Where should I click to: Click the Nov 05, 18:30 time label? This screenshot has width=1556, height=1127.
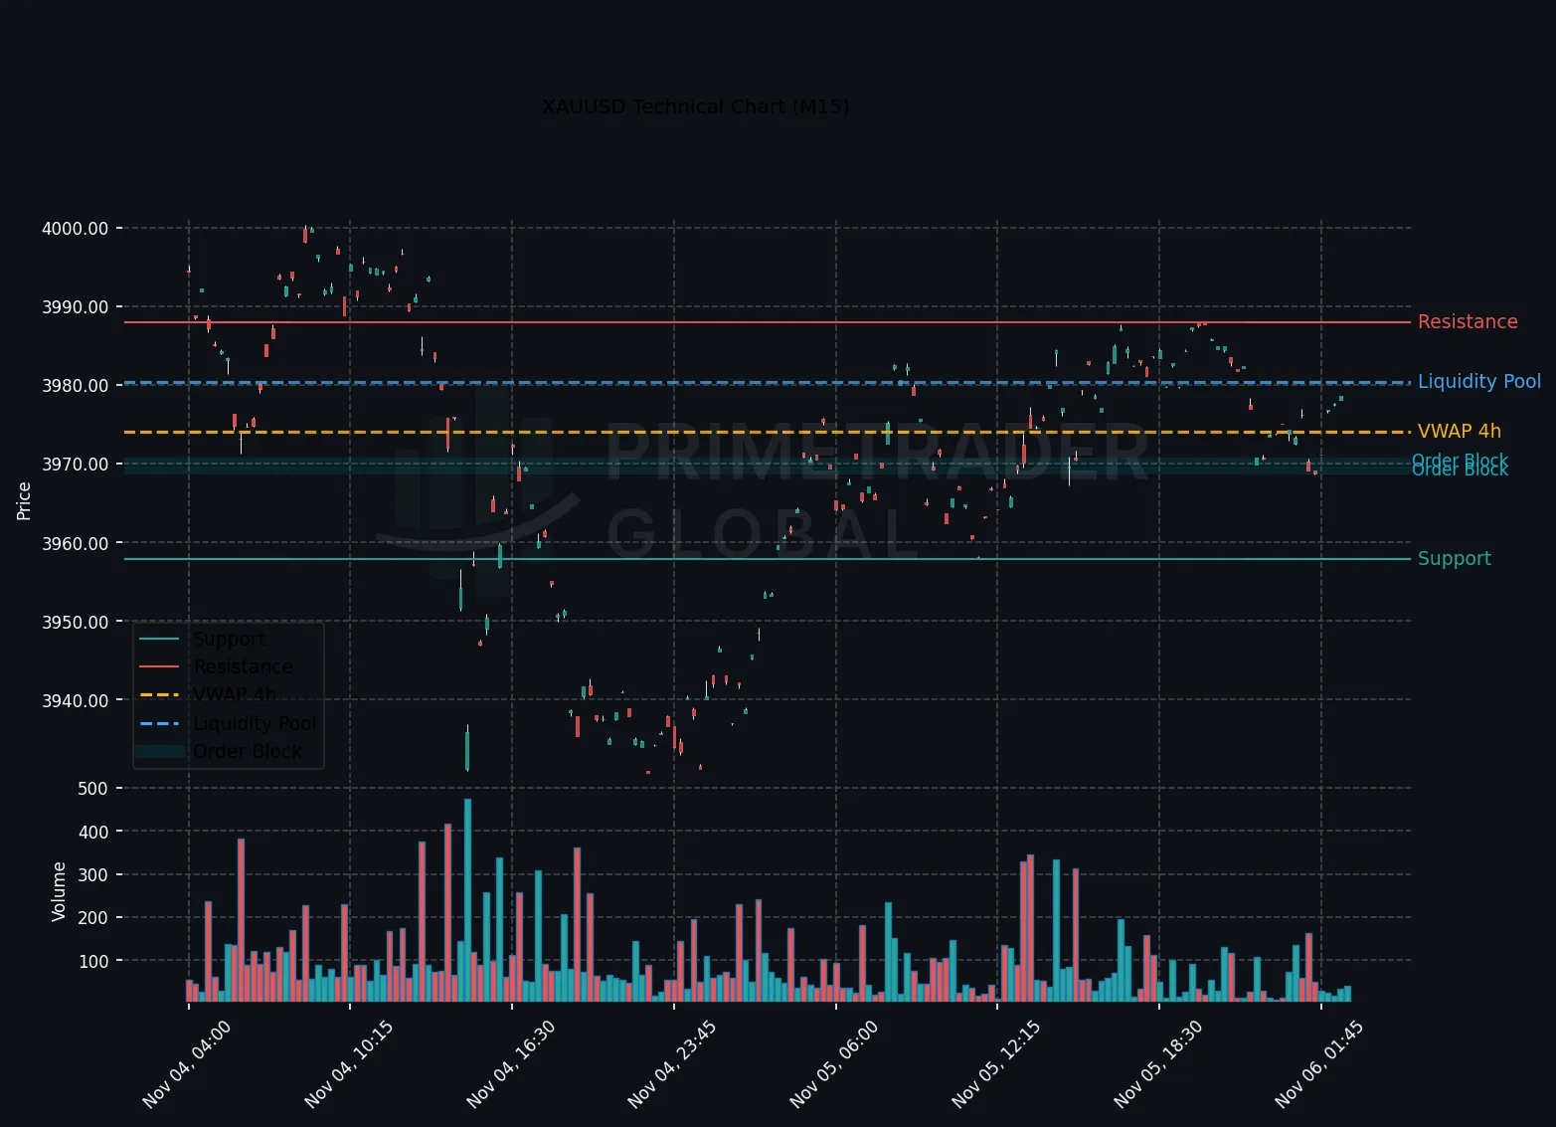[x=1158, y=1064]
